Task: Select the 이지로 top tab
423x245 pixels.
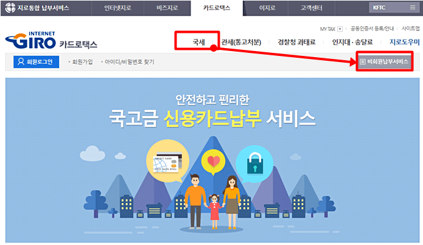Action: (x=267, y=8)
